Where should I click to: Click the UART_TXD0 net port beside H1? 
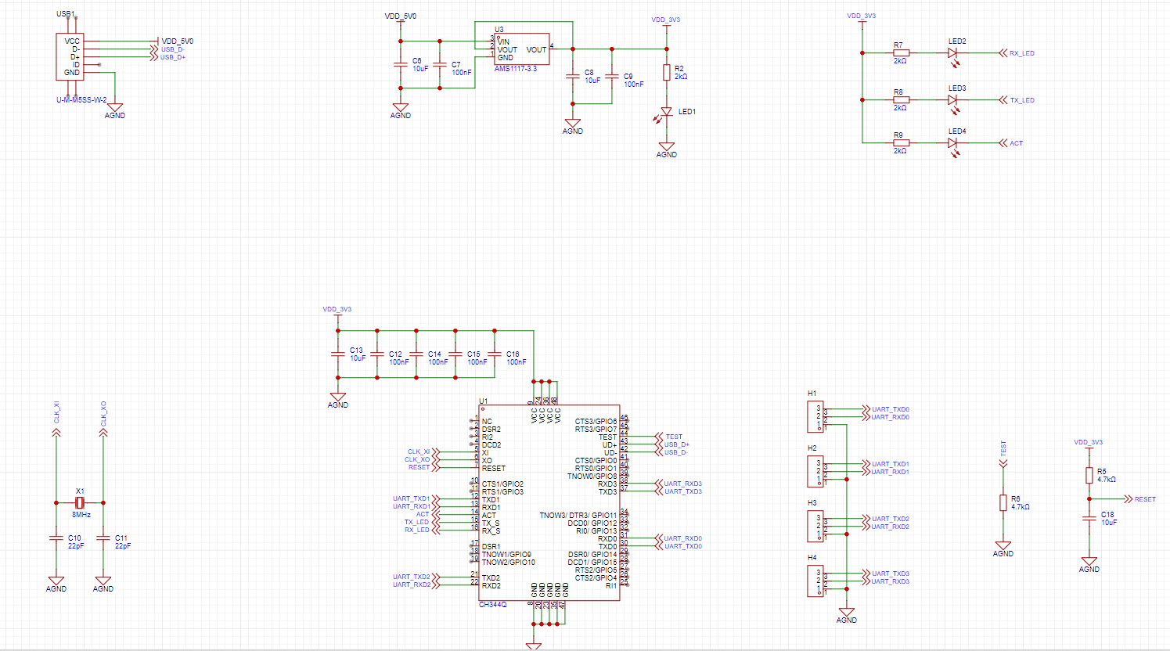885,409
